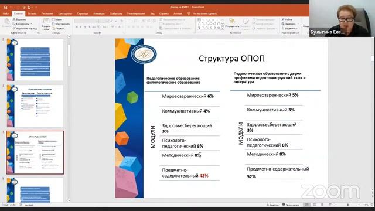Click the Tell Me search field
The width and height of the screenshot is (375, 211).
point(205,13)
